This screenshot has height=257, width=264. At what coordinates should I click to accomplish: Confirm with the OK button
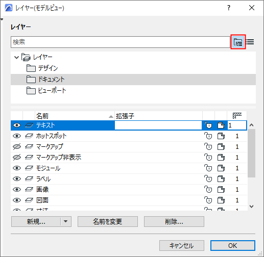click(233, 245)
